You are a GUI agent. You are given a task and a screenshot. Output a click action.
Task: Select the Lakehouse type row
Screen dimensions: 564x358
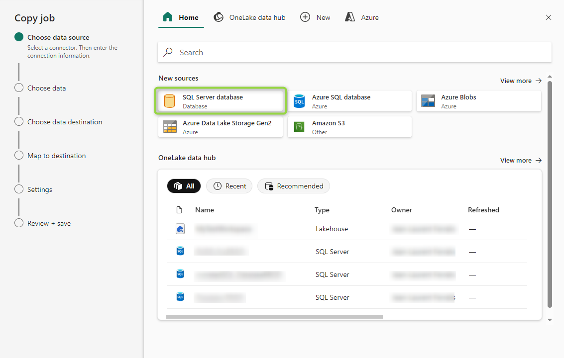click(347, 229)
